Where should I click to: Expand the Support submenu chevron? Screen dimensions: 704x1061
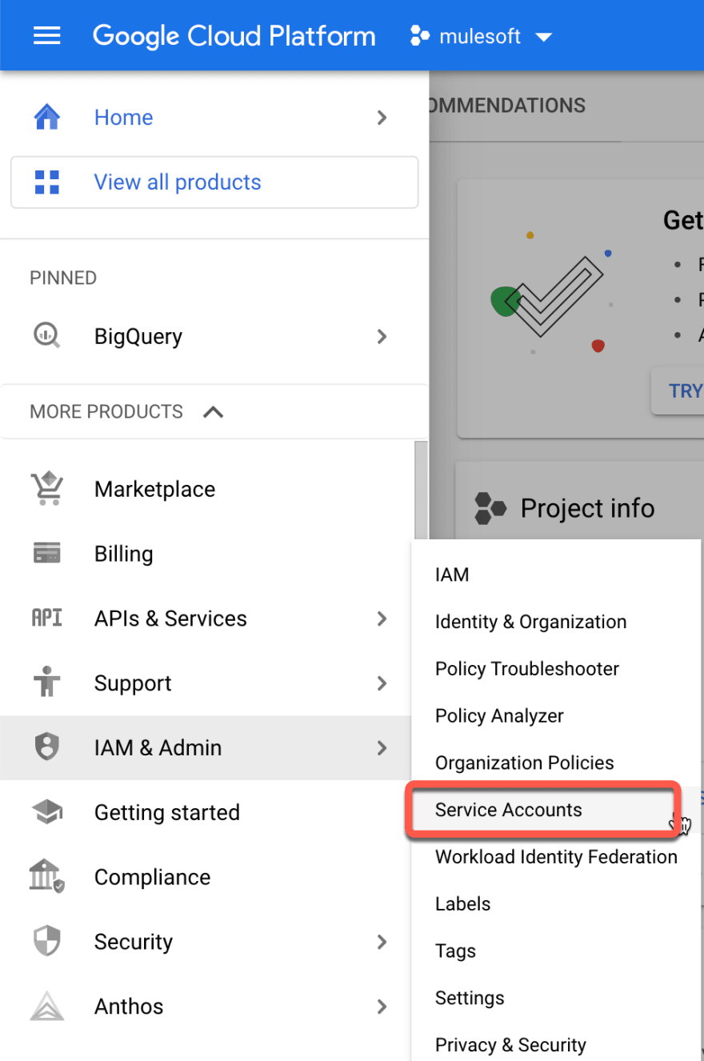tap(382, 683)
